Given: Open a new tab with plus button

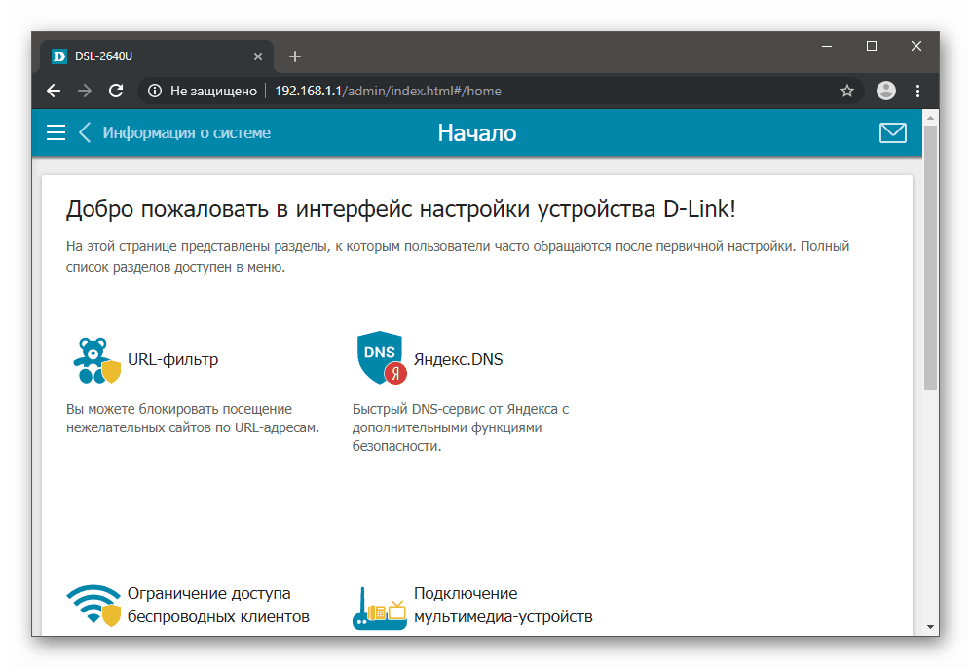Looking at the screenshot, I should point(295,56).
